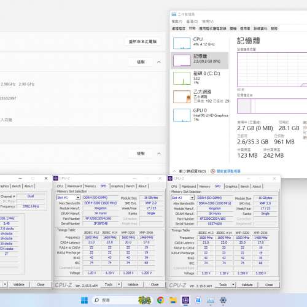Screen dimensions: 307x307
Task: Click the CPU-Z taskbar icon
Action: tap(185, 300)
